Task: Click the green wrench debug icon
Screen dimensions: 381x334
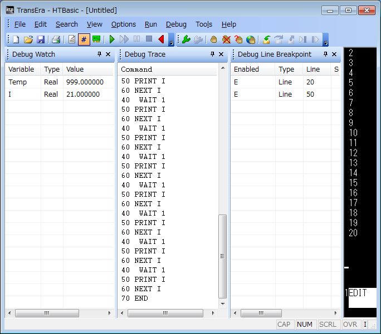Action: click(186, 39)
